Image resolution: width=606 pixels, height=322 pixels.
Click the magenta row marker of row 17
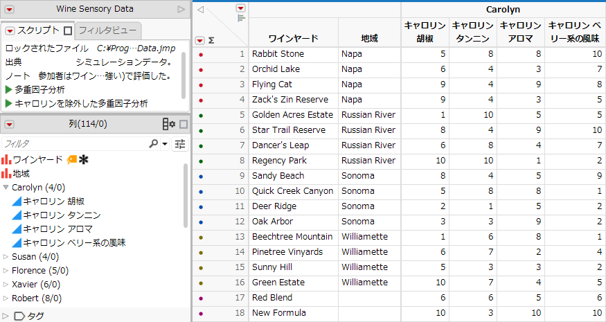200,298
